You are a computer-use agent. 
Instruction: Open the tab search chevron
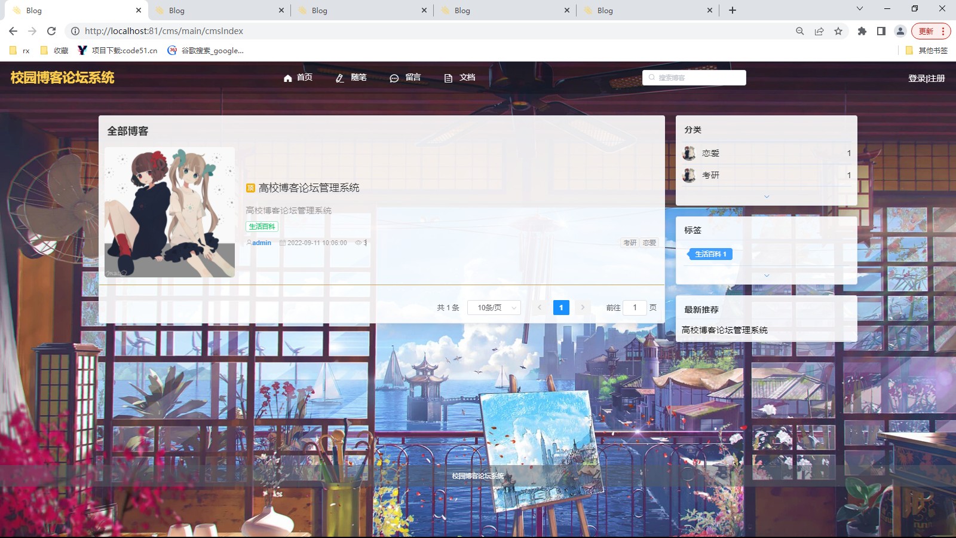(x=860, y=9)
